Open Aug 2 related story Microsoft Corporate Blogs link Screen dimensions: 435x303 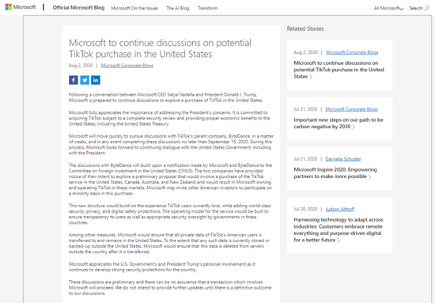(x=352, y=52)
